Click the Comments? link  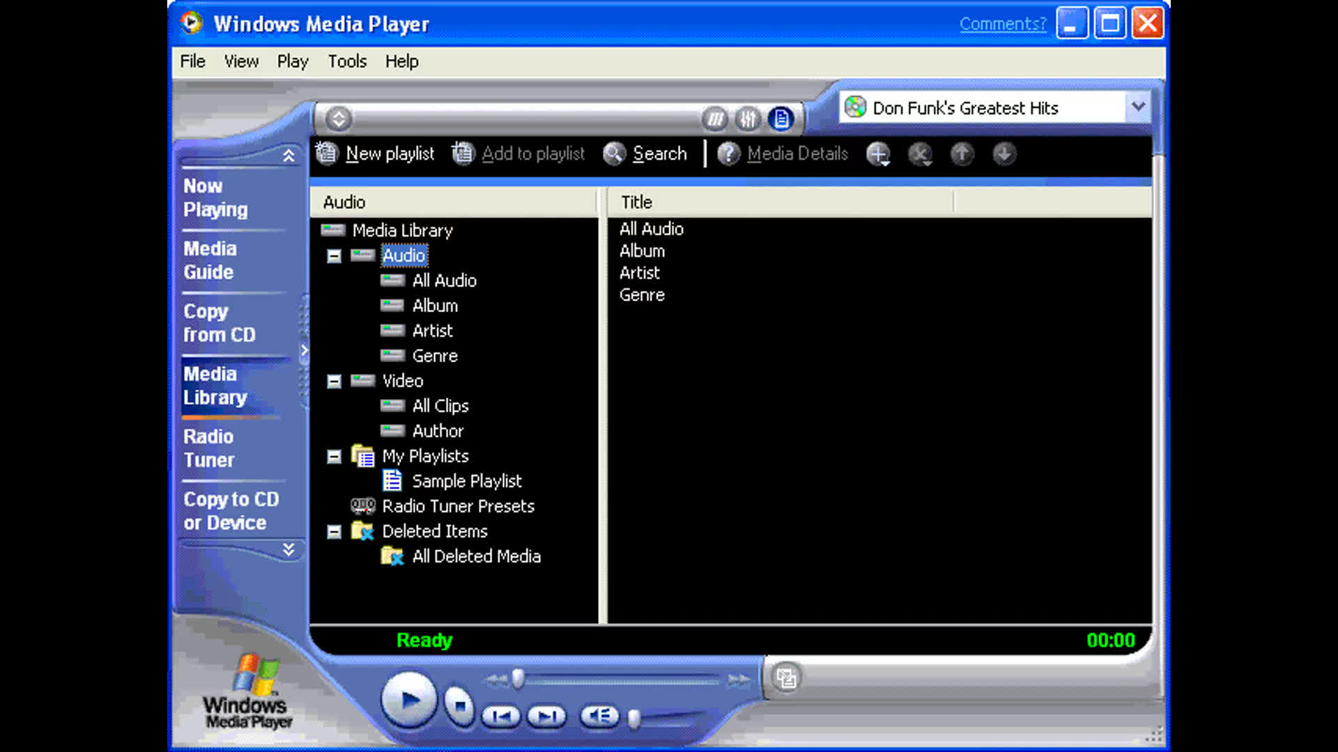tap(1003, 24)
